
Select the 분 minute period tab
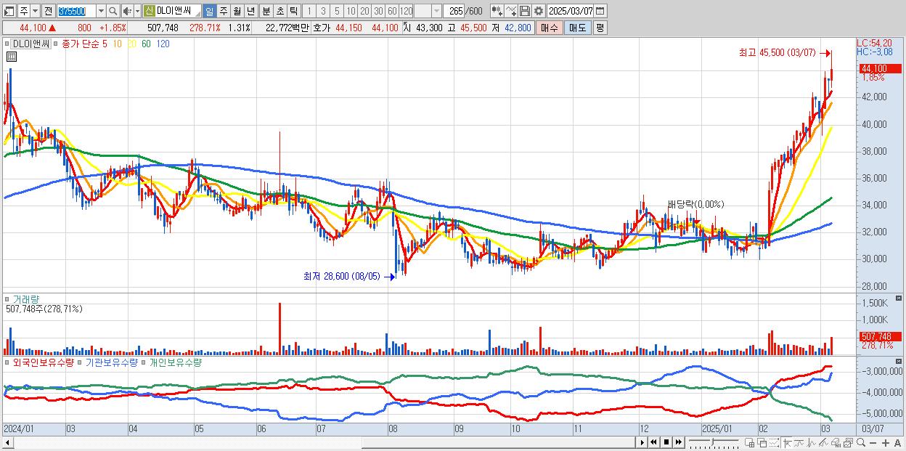click(x=266, y=11)
